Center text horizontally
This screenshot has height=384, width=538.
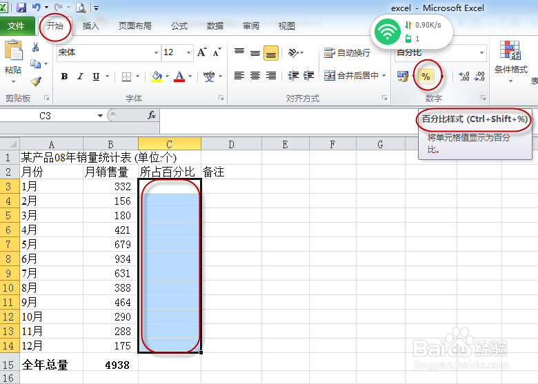point(255,76)
